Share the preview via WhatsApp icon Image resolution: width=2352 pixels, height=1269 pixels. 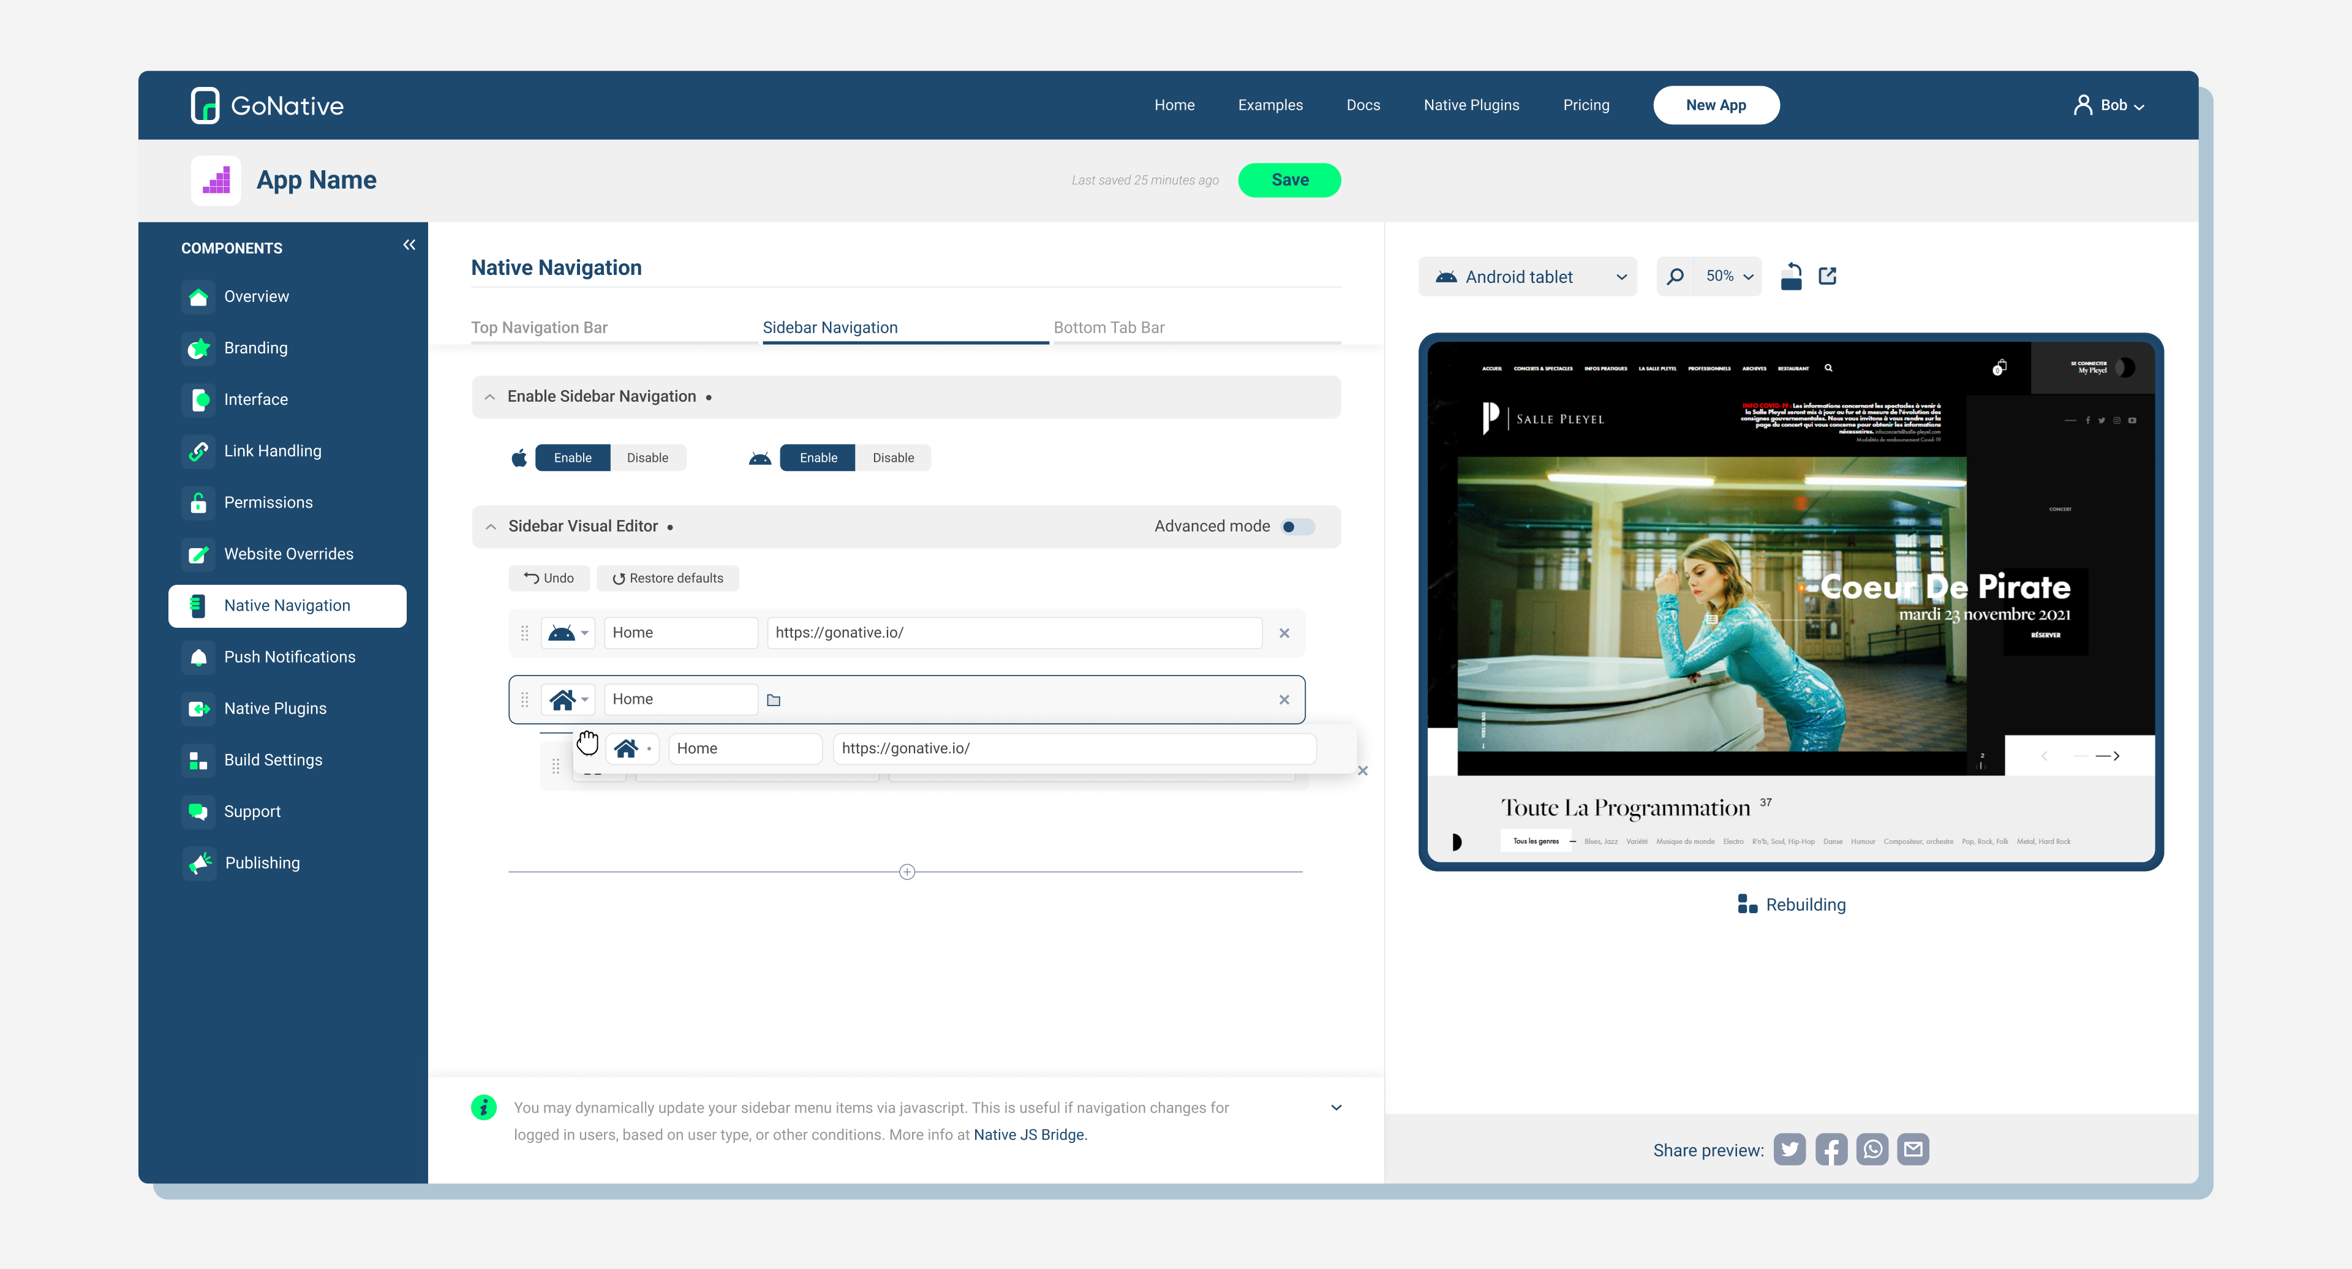[x=1872, y=1150]
